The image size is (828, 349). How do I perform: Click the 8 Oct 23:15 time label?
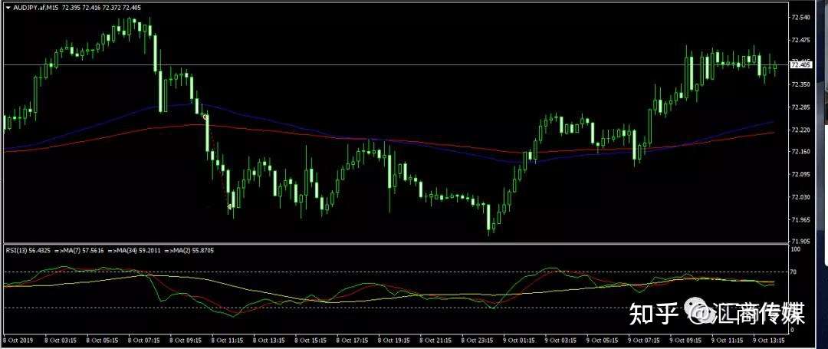click(x=477, y=341)
